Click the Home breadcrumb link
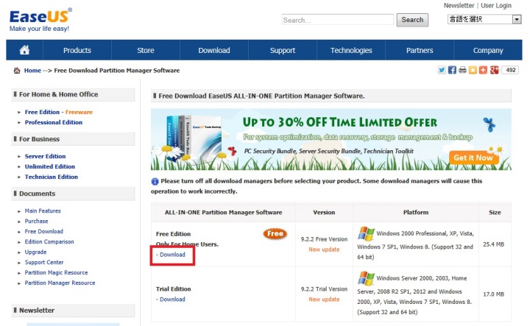This screenshot has height=326, width=530. pos(32,70)
